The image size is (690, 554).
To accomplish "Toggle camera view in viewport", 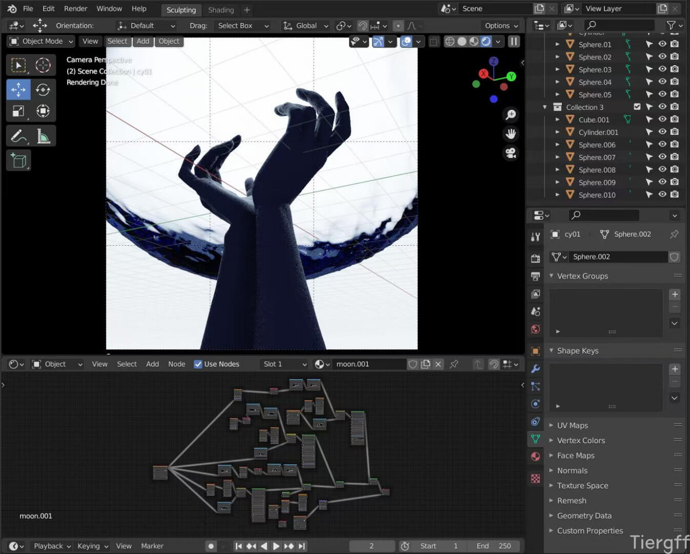I will click(x=511, y=153).
